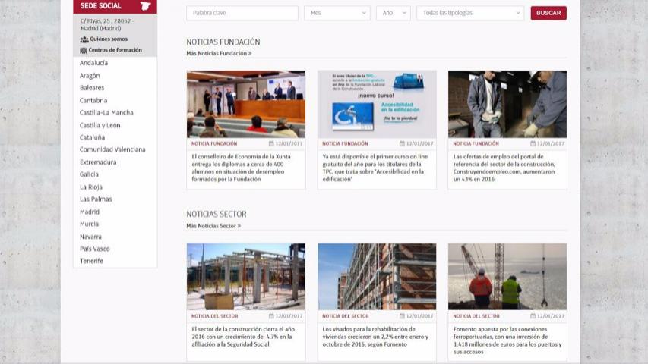Image resolution: width=648 pixels, height=364 pixels.
Task: Read the article about Construyendoempleo.com job offers
Action: click(x=507, y=168)
